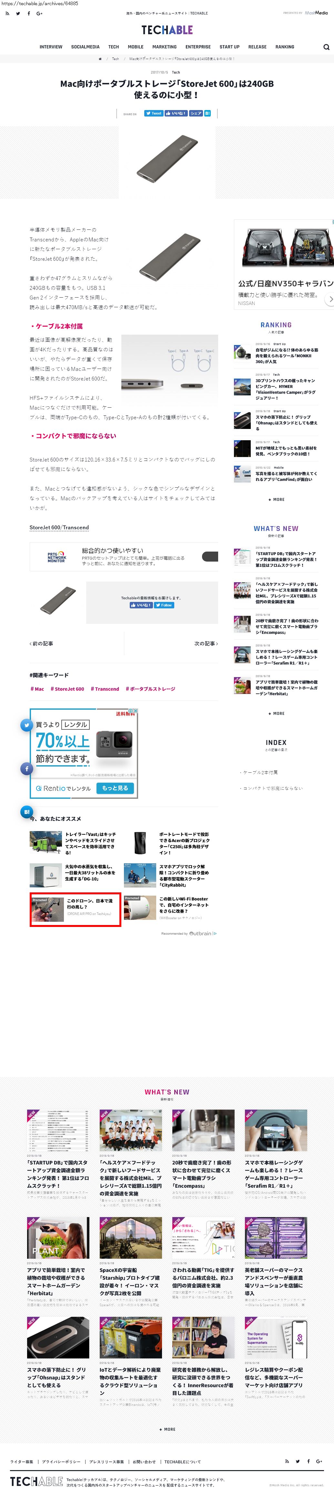Open the search magnifier icon
Viewport: 334px width, 1504px height.
pos(326,47)
